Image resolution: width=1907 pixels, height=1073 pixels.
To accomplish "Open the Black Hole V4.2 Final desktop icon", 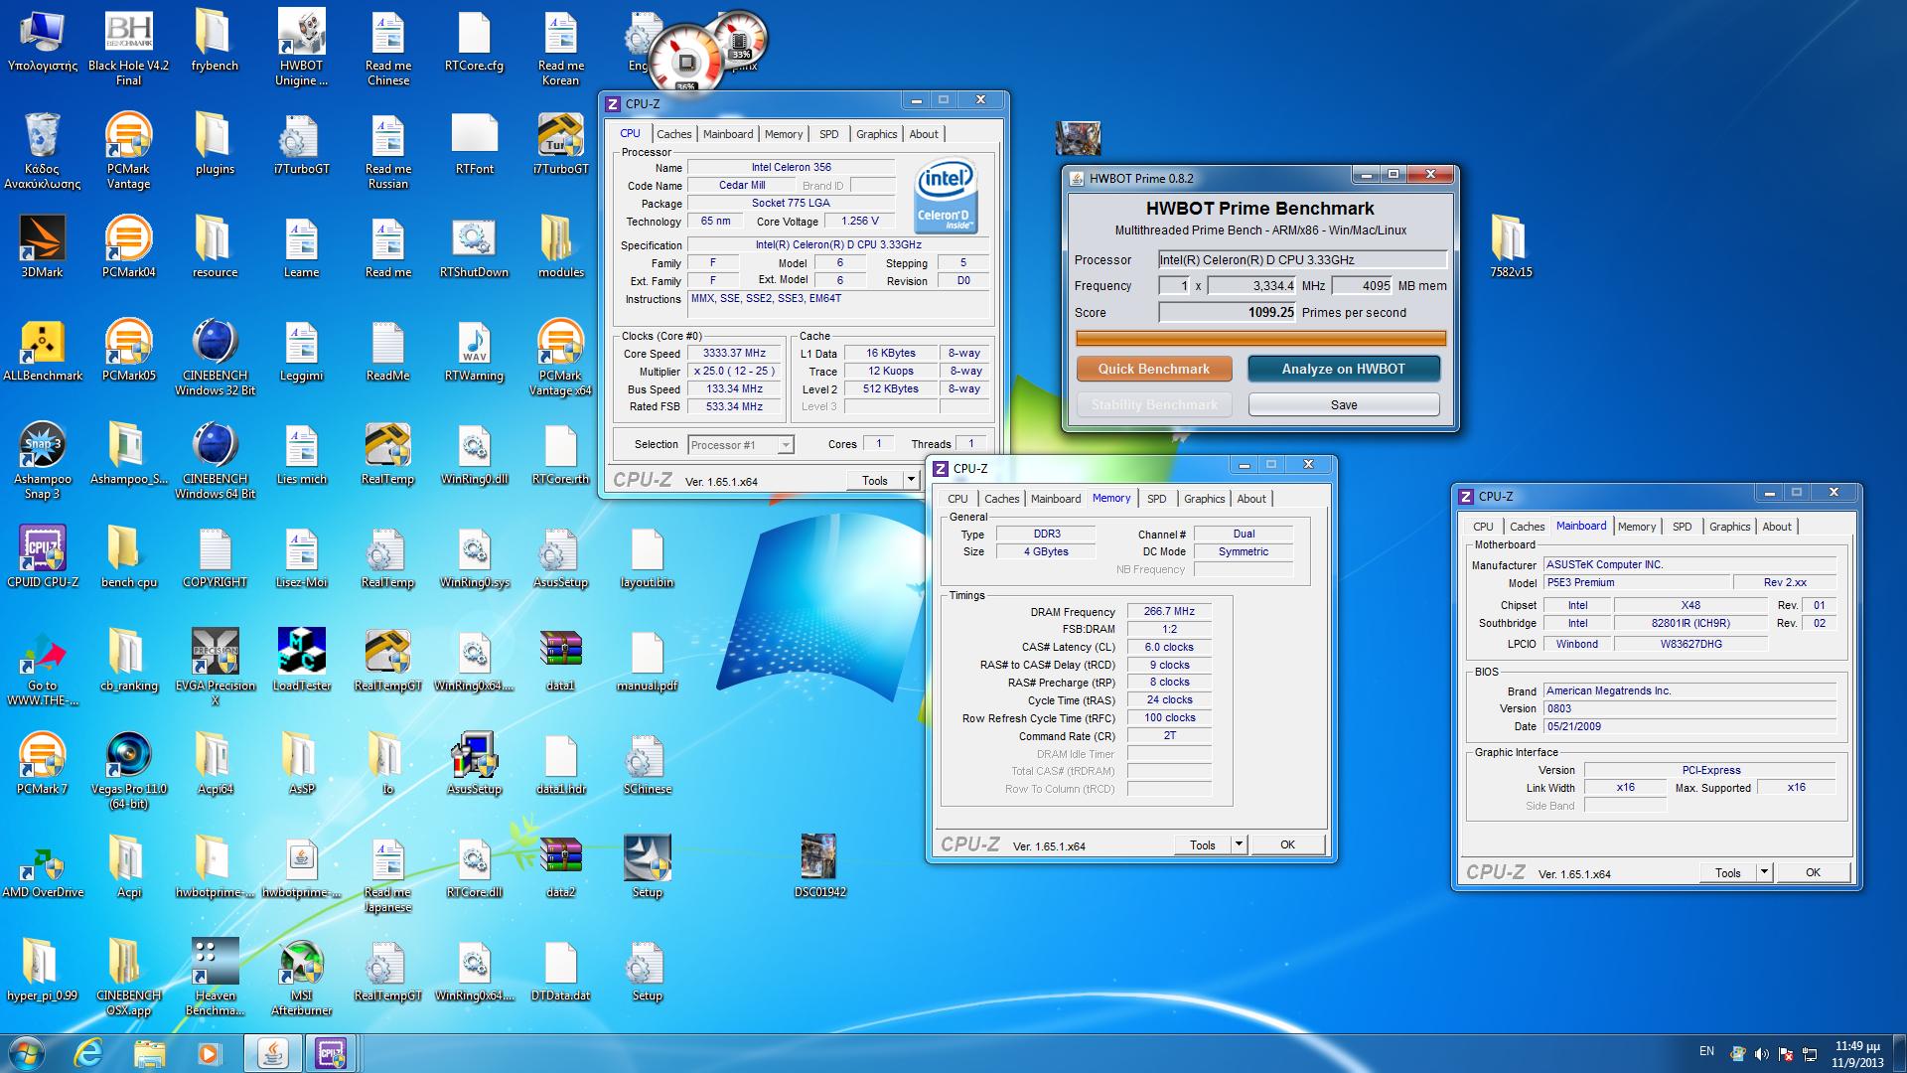I will click(128, 48).
